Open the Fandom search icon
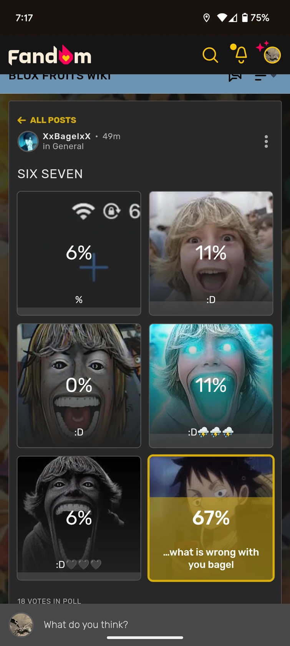Viewport: 290px width, 646px height. (210, 55)
